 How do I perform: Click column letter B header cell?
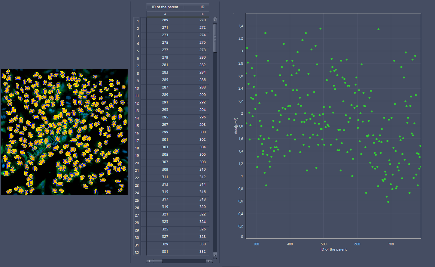tap(202, 14)
